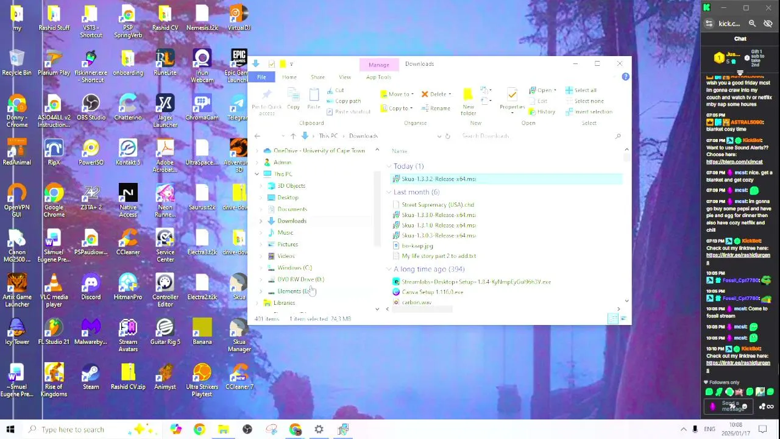This screenshot has height=439, width=780.
Task: Click Invert selection in the ribbon
Action: [x=589, y=112]
